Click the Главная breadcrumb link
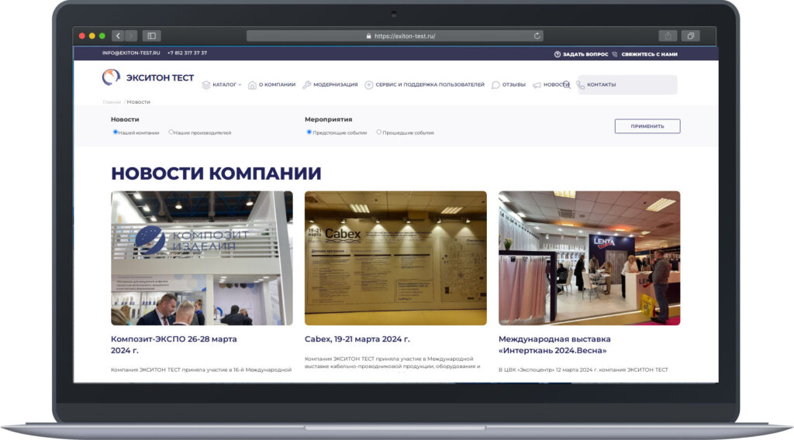Image resolution: width=794 pixels, height=440 pixels. pos(112,102)
